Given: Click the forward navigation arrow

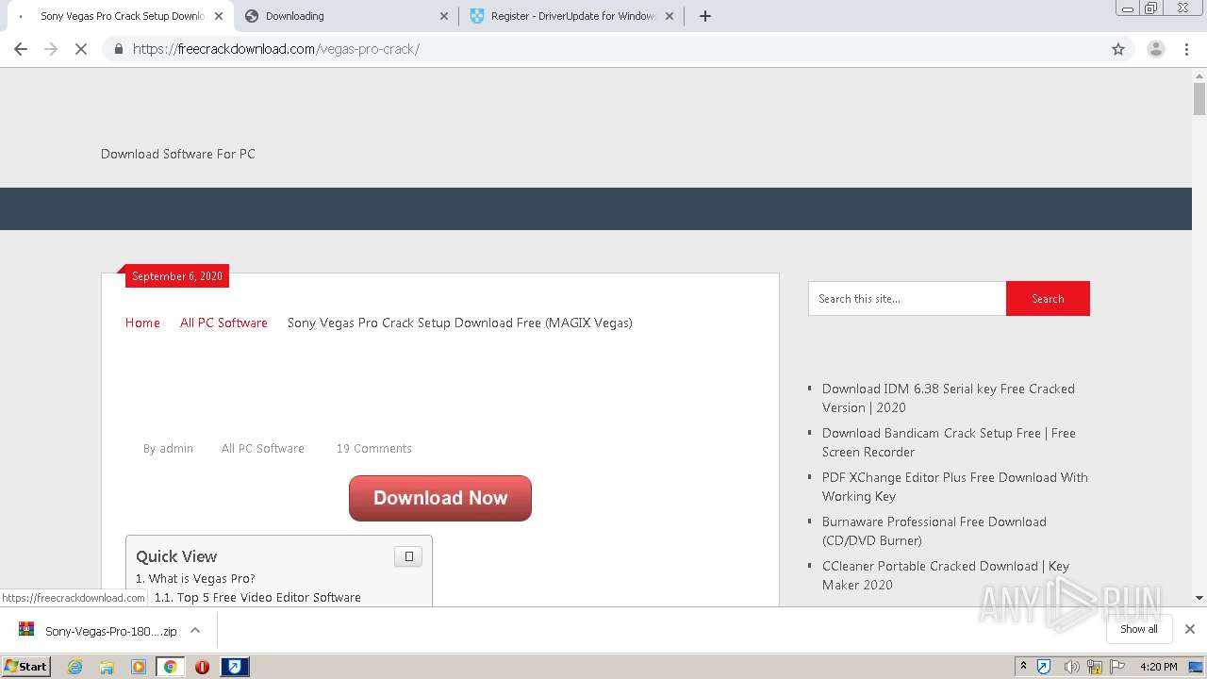Looking at the screenshot, I should pos(51,49).
